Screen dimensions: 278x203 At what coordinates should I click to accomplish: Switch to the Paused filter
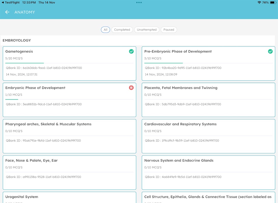pyautogui.click(x=169, y=30)
